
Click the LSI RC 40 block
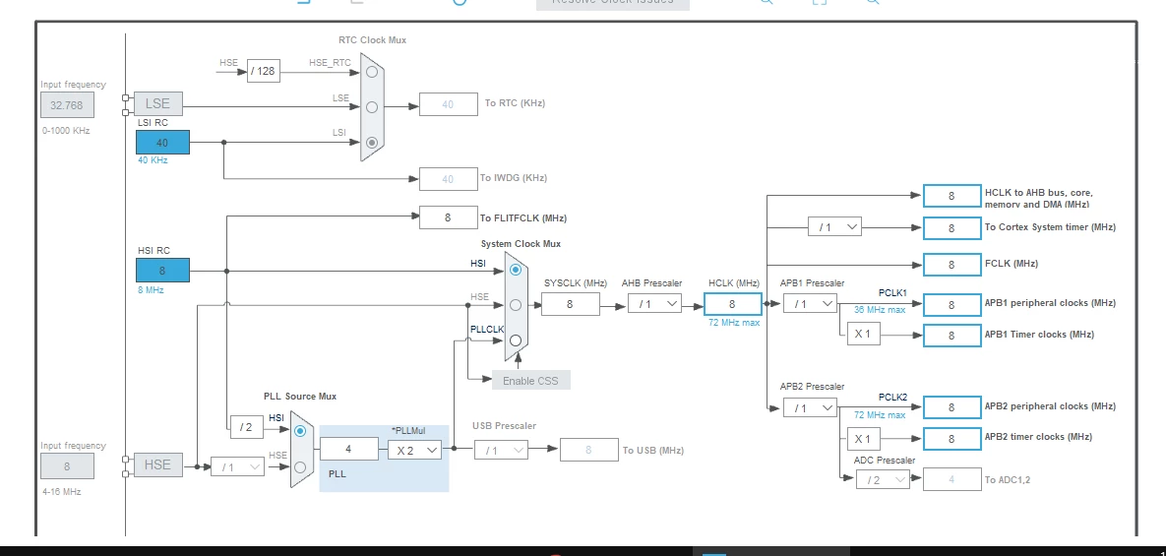[x=162, y=142]
